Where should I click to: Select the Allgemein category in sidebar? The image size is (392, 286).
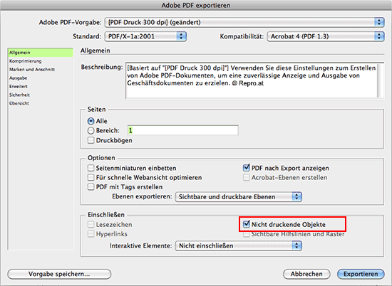pyautogui.click(x=40, y=53)
